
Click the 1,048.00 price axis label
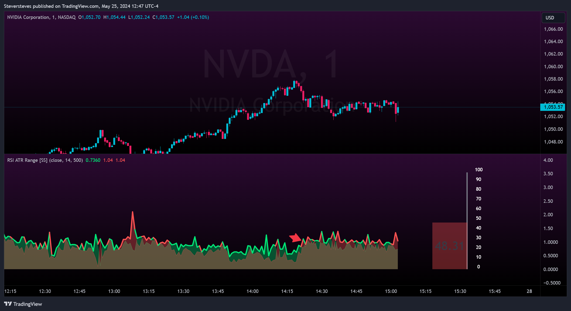553,142
